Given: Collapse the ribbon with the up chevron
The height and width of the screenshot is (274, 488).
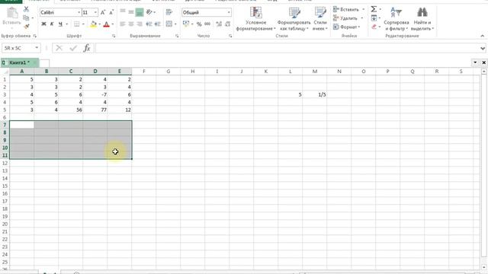Looking at the screenshot, I should point(482,36).
